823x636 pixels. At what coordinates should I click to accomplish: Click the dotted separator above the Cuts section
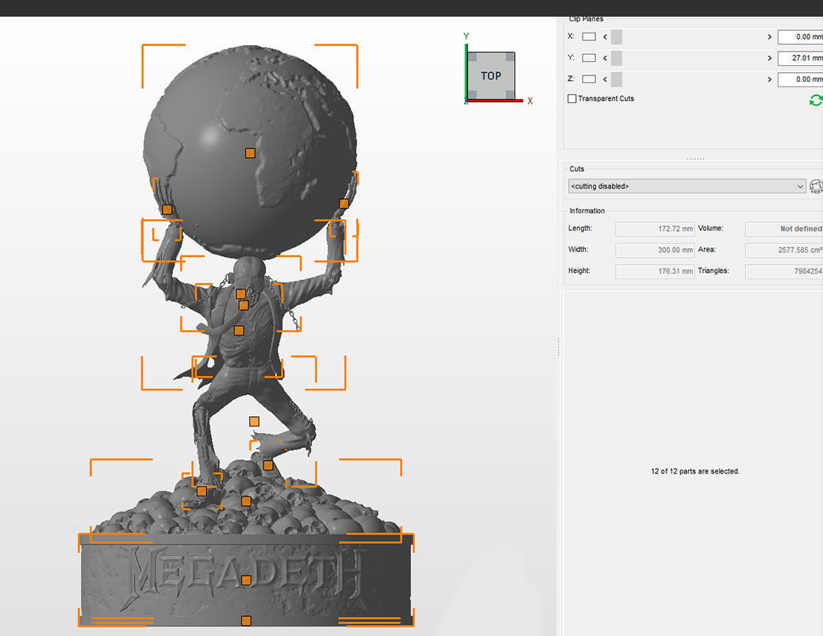695,158
